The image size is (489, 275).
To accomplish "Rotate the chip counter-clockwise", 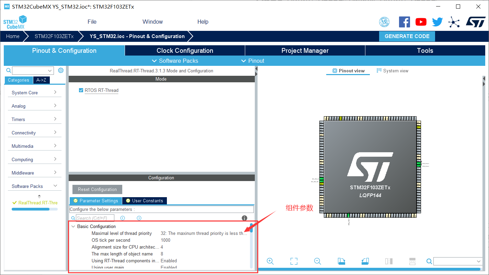I will click(365, 261).
